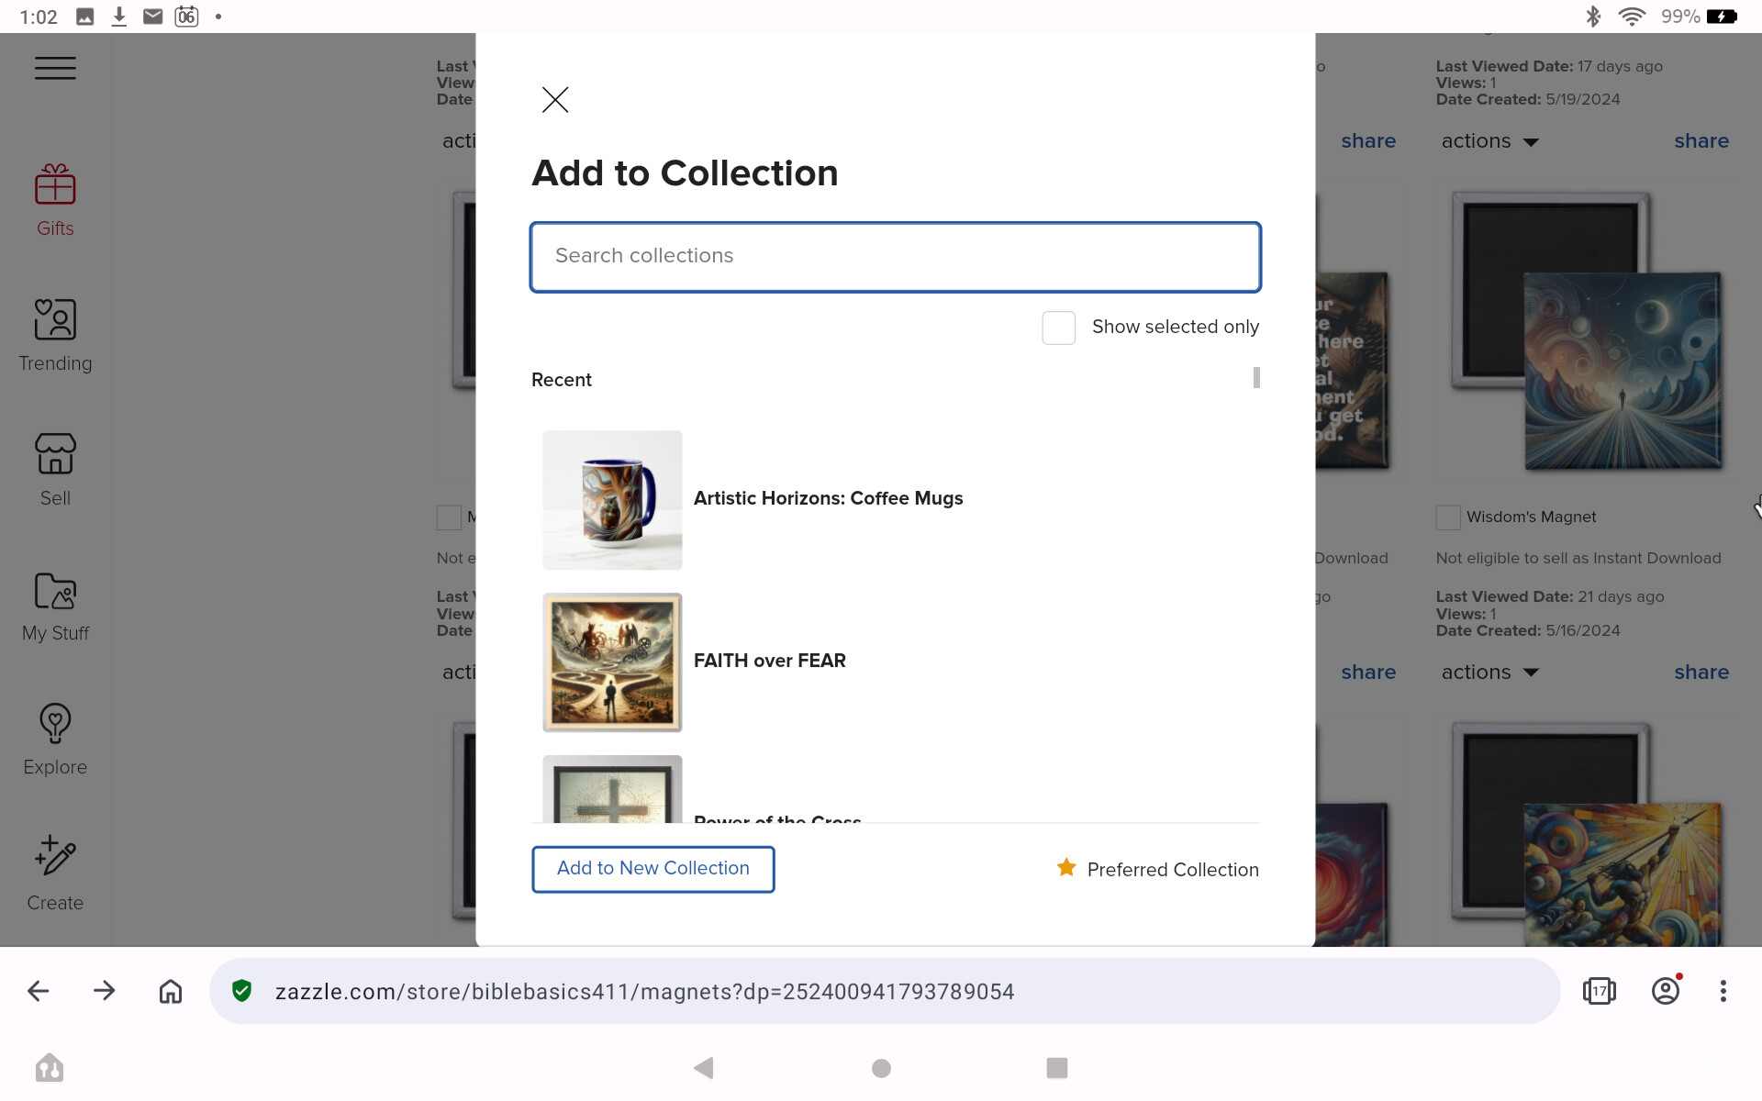Click the FAITH over FEAR thumbnail

(x=612, y=662)
